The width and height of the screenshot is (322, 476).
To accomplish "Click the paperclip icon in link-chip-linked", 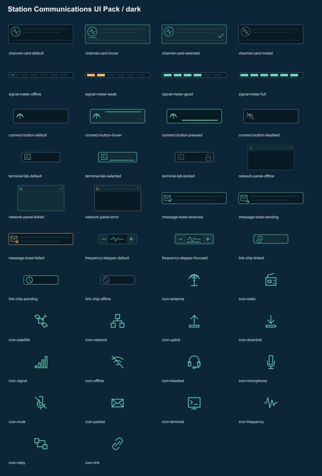I will tap(259, 239).
